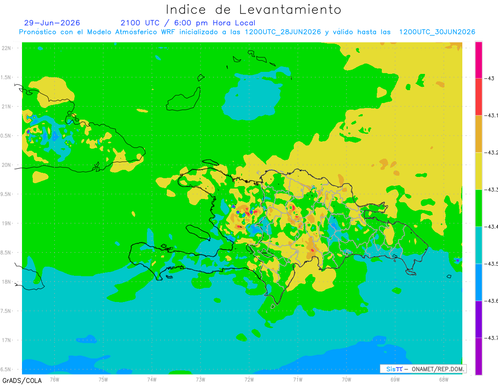
Task: Click the '71W' longitude label
Action: pos(298,379)
